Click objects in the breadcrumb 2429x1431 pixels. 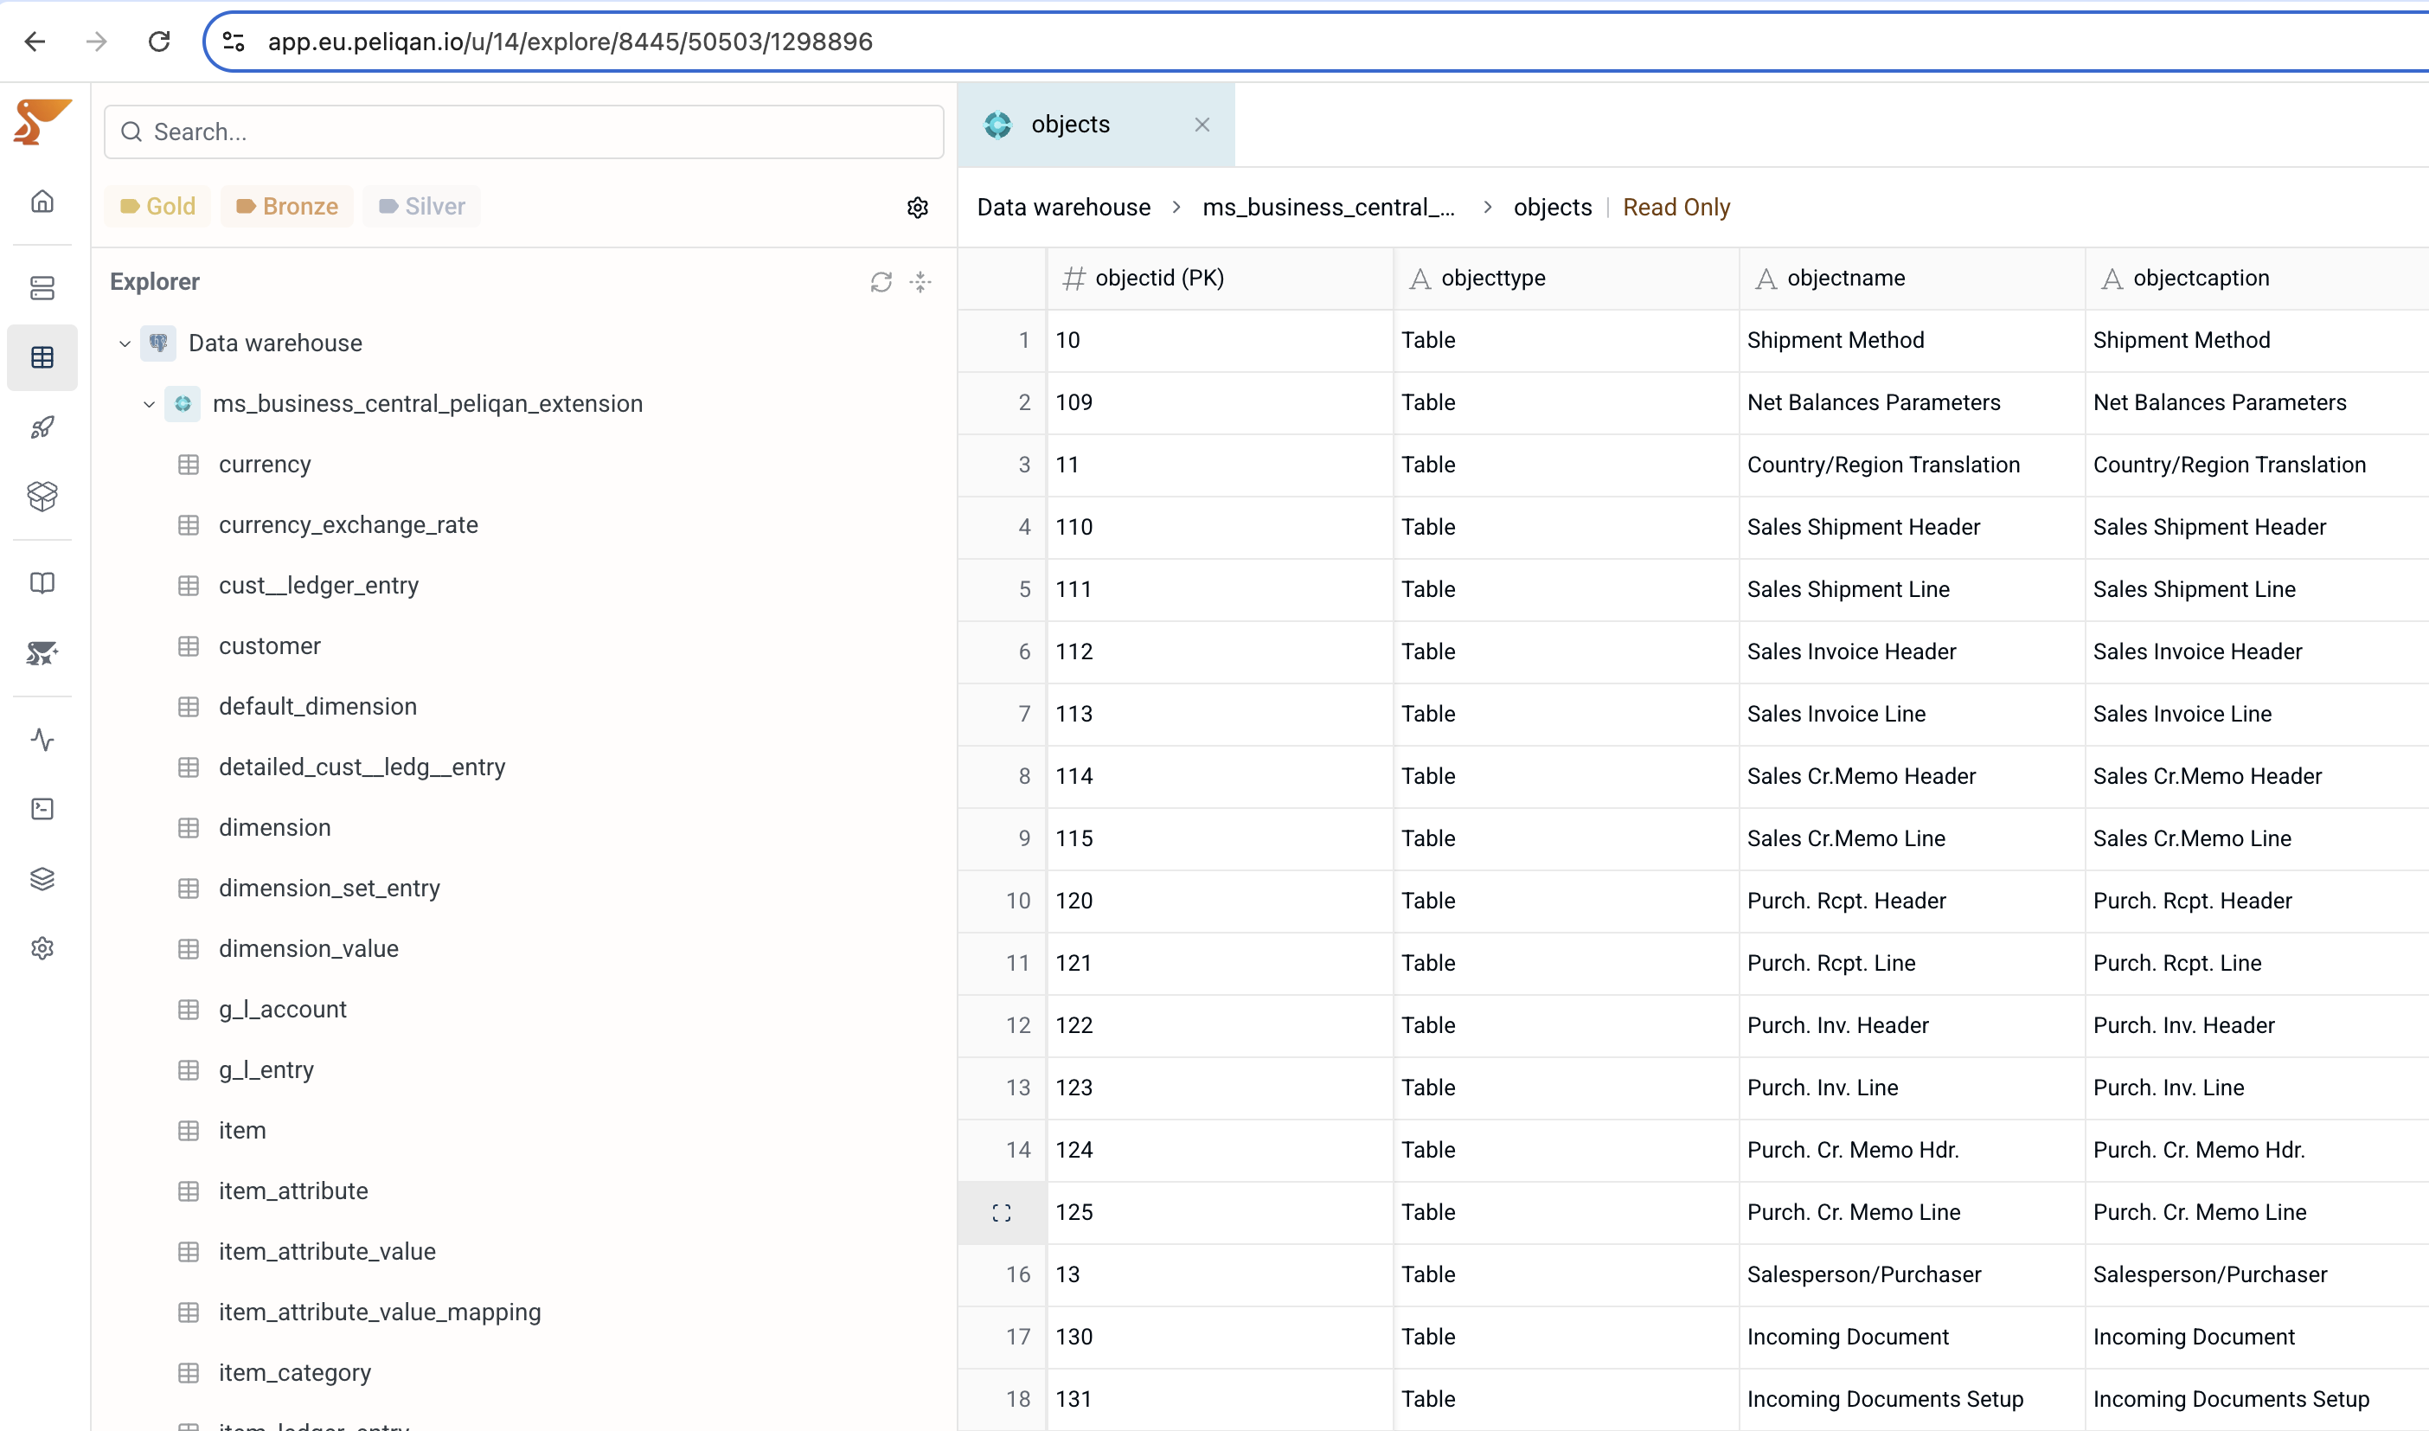point(1553,208)
